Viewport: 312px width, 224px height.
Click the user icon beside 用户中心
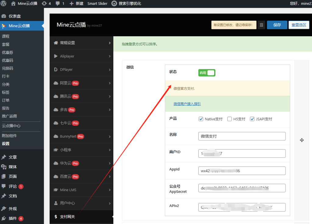pyautogui.click(x=56, y=203)
